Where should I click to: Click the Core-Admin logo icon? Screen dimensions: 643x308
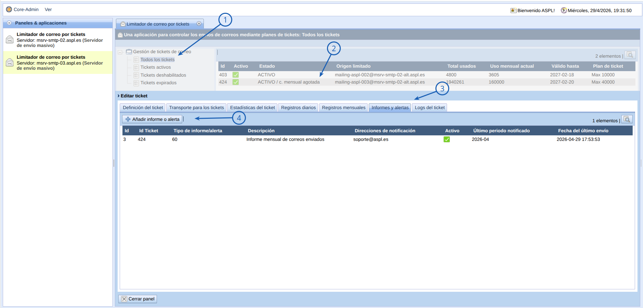point(9,9)
